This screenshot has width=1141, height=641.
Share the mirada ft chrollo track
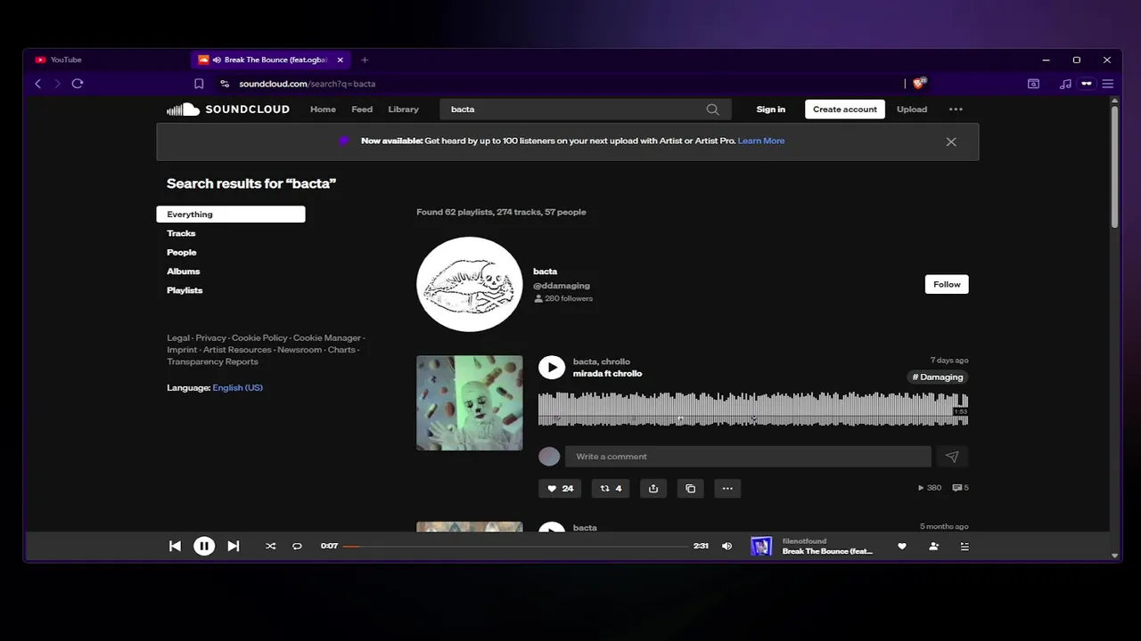pyautogui.click(x=653, y=488)
